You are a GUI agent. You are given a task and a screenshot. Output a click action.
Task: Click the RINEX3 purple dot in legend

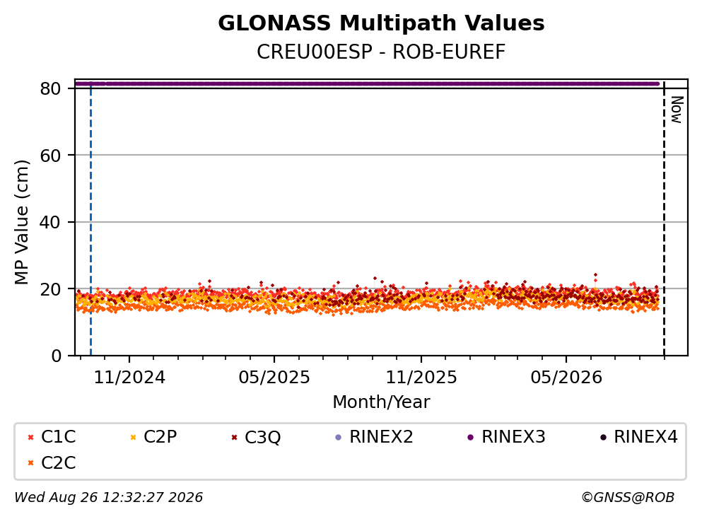click(471, 438)
